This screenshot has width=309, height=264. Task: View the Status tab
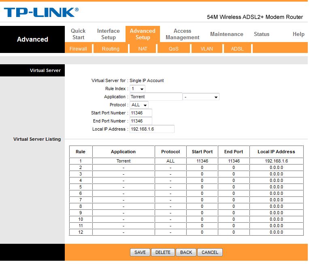[x=262, y=34]
